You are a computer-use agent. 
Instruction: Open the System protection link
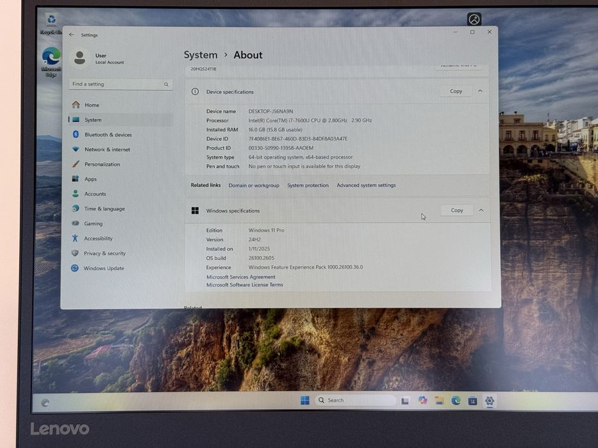pos(308,185)
